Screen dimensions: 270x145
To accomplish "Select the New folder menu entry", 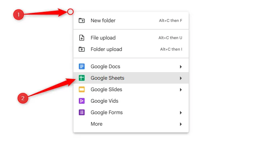I will click(x=103, y=20).
